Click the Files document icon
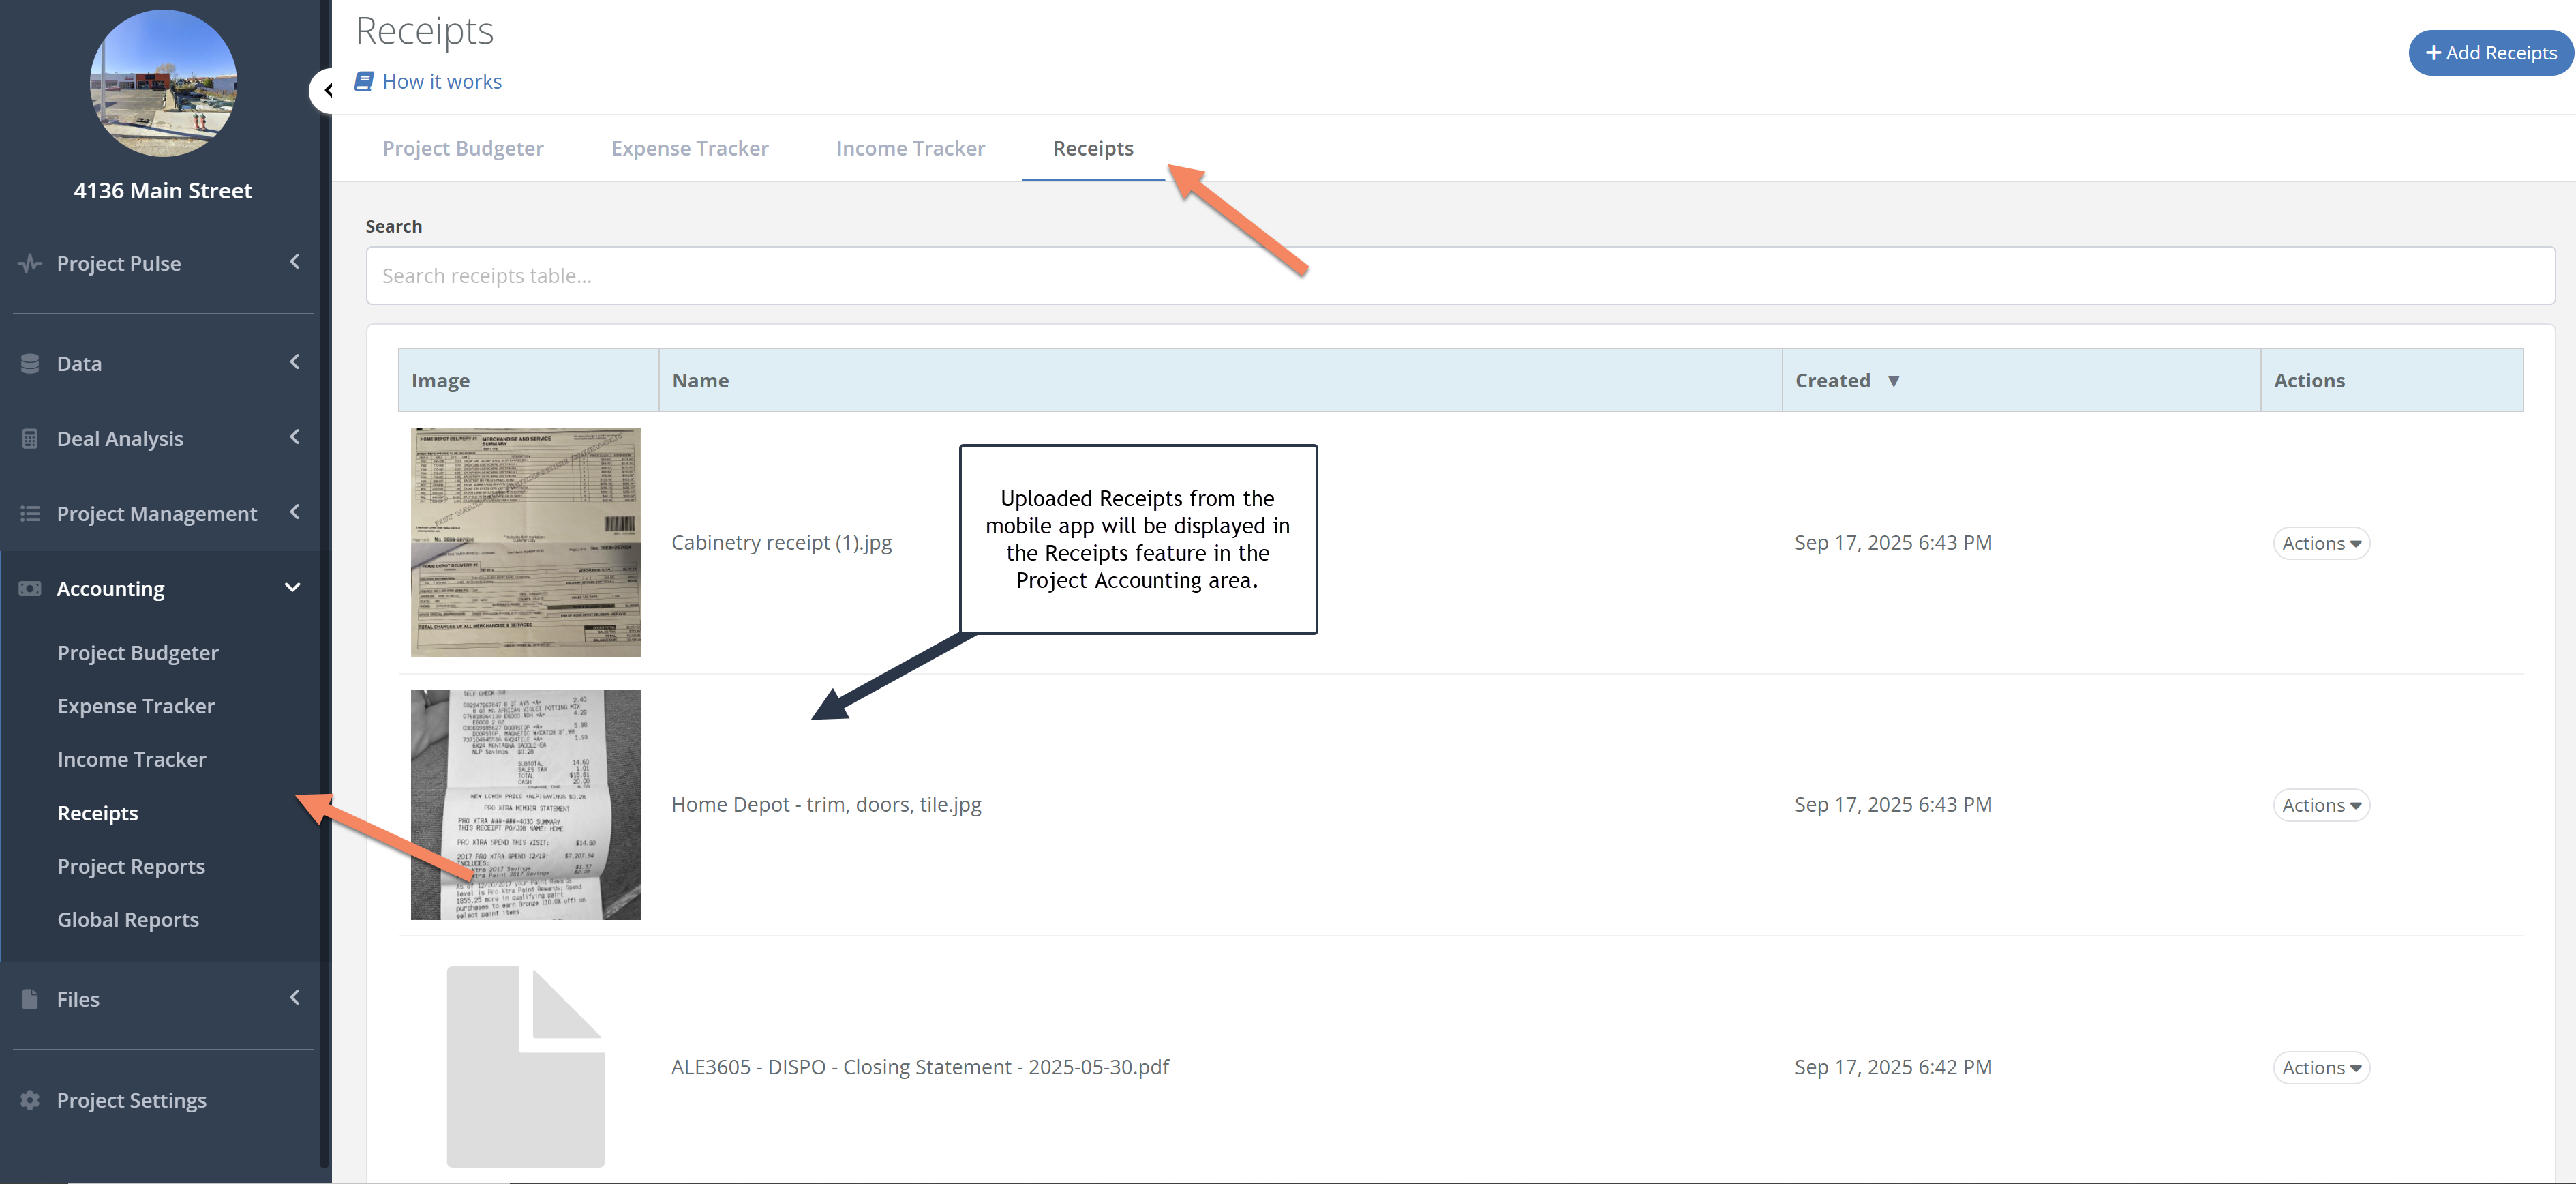Image resolution: width=2576 pixels, height=1184 pixels. pyautogui.click(x=30, y=1000)
